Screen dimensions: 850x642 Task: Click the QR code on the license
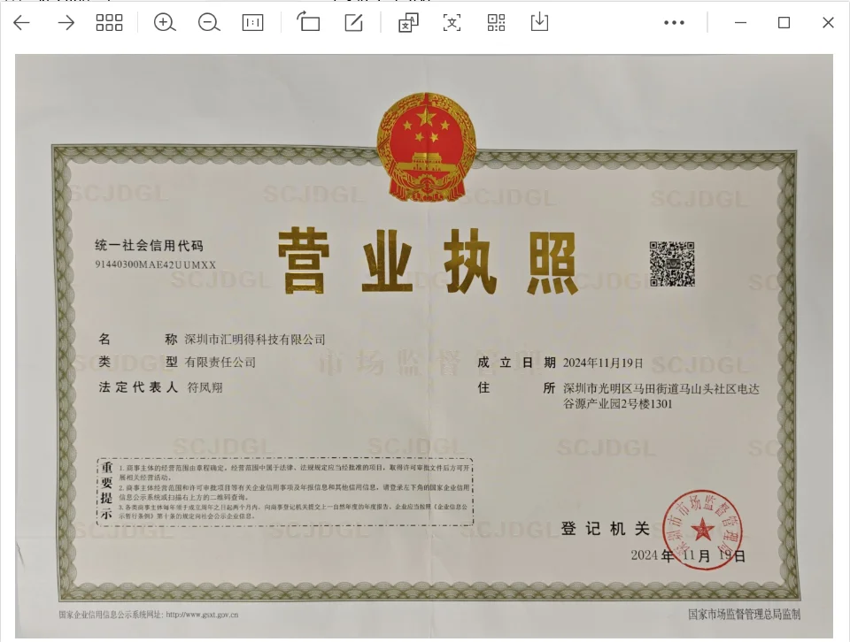pyautogui.click(x=672, y=264)
